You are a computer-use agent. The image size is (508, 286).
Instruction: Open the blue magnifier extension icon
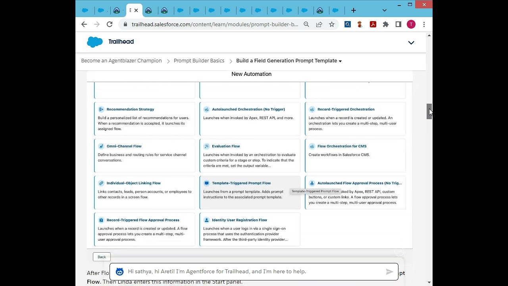point(348,24)
